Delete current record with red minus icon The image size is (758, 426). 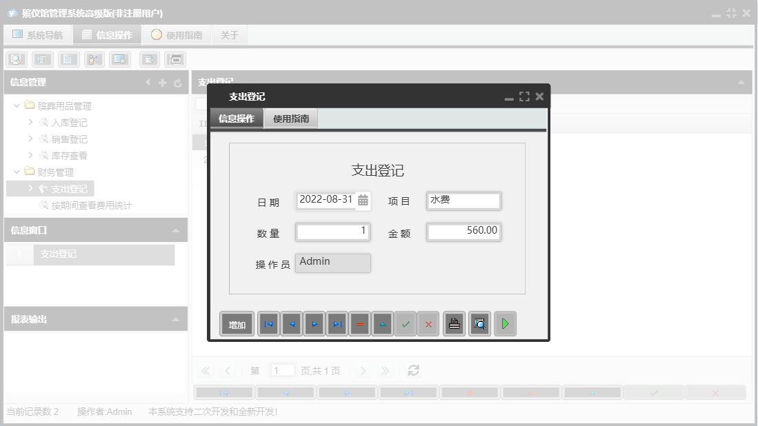click(359, 323)
